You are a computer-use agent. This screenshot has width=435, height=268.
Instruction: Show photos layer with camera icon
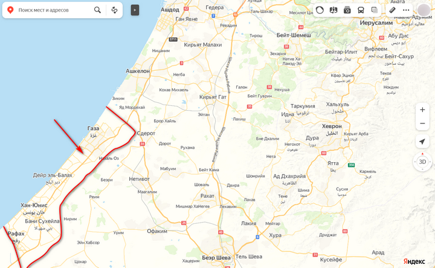tap(347, 10)
